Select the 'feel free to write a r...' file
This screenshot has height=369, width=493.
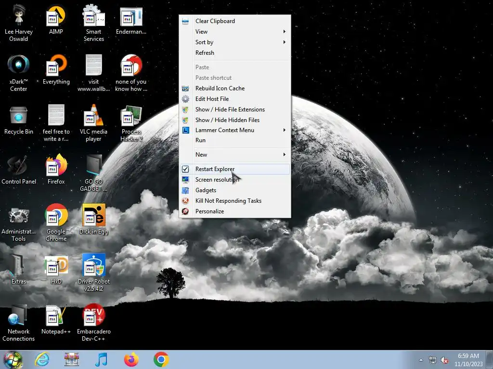[x=56, y=123]
